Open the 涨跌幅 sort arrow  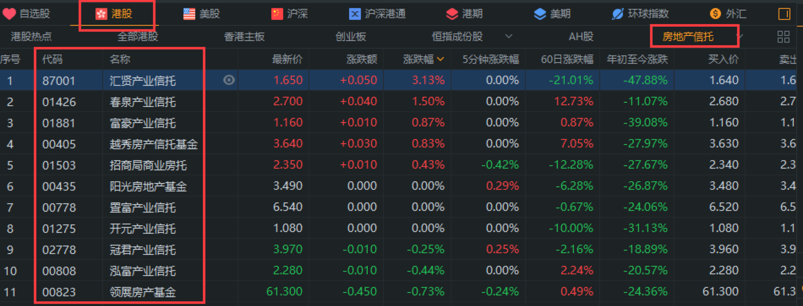[440, 59]
